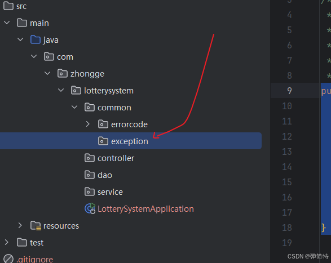Image resolution: width=331 pixels, height=263 pixels.
Task: Select the src folder
Action: tap(21, 6)
